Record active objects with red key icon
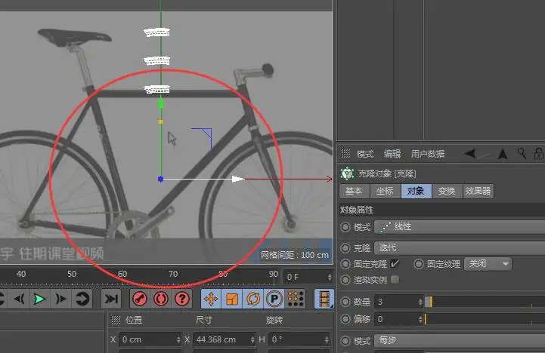This screenshot has height=353, width=545. 140,299
